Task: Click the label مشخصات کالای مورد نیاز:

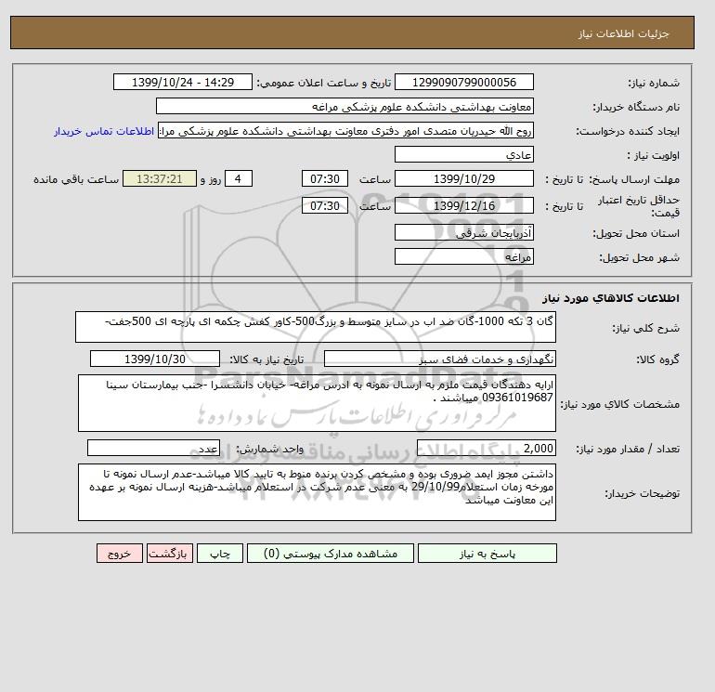Action: point(619,404)
